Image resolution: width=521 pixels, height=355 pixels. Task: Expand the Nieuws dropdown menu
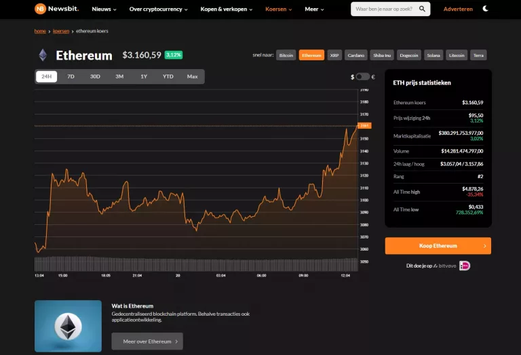click(x=104, y=9)
